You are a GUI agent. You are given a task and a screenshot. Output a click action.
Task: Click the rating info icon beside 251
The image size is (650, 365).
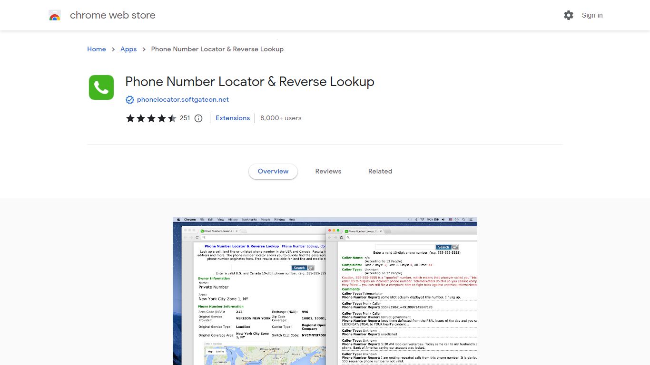198,118
